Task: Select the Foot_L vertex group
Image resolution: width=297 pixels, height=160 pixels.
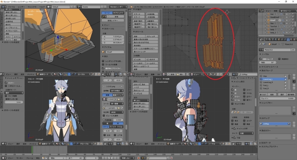Action: click(273, 85)
